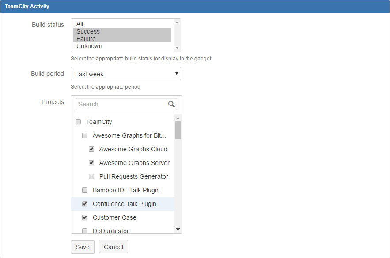Click the Save button

coord(83,247)
